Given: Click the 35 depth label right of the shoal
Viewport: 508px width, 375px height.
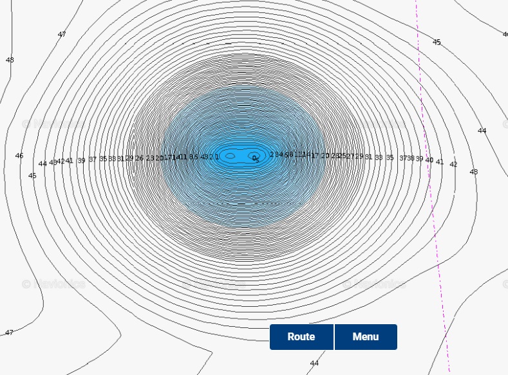Looking at the screenshot, I should tap(390, 158).
